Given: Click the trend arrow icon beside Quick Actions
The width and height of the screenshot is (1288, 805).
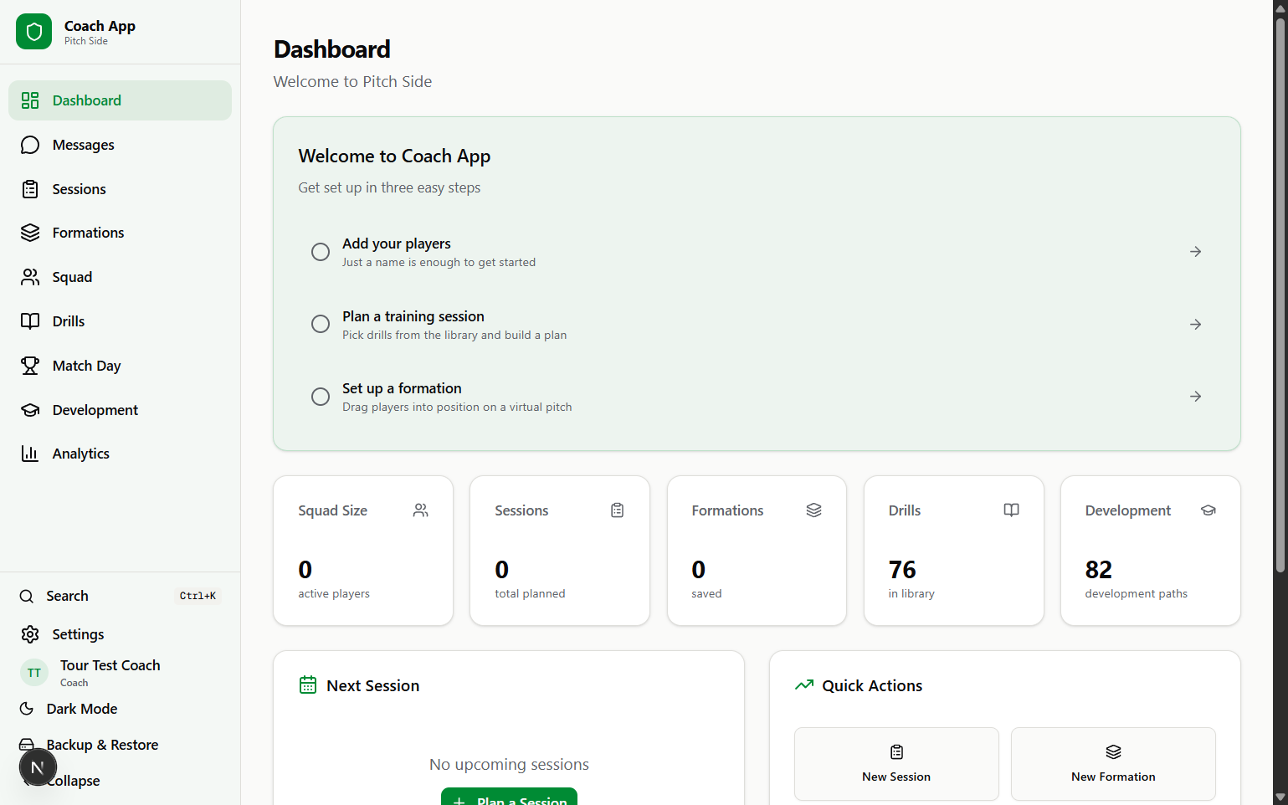Looking at the screenshot, I should [x=804, y=685].
